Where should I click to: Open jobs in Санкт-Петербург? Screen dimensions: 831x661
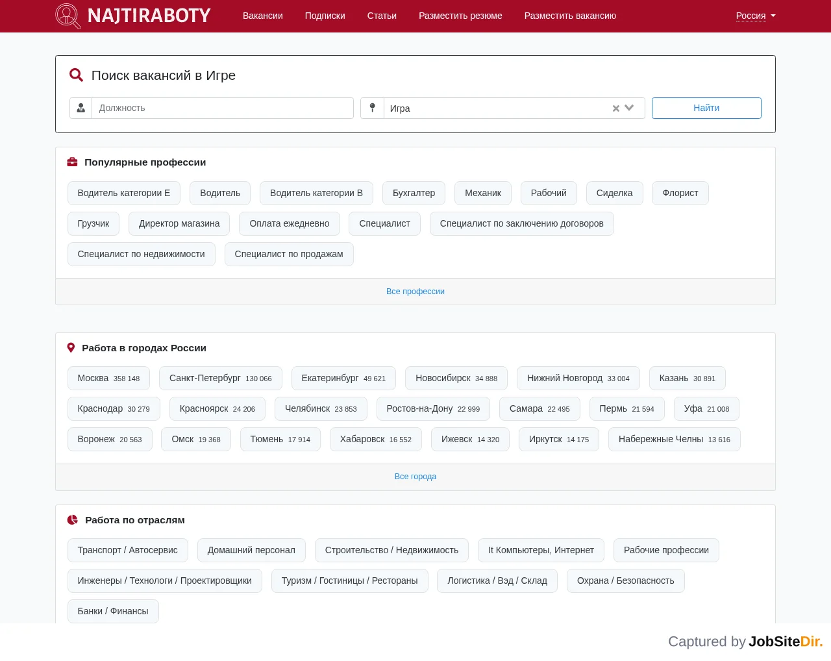[x=221, y=378]
